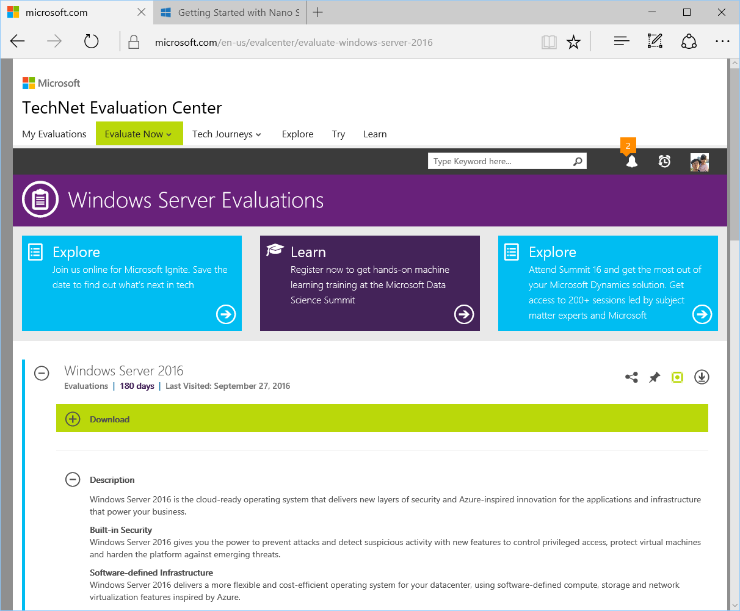This screenshot has height=611, width=740.
Task: Open the alarm clock reminders icon
Action: (664, 162)
